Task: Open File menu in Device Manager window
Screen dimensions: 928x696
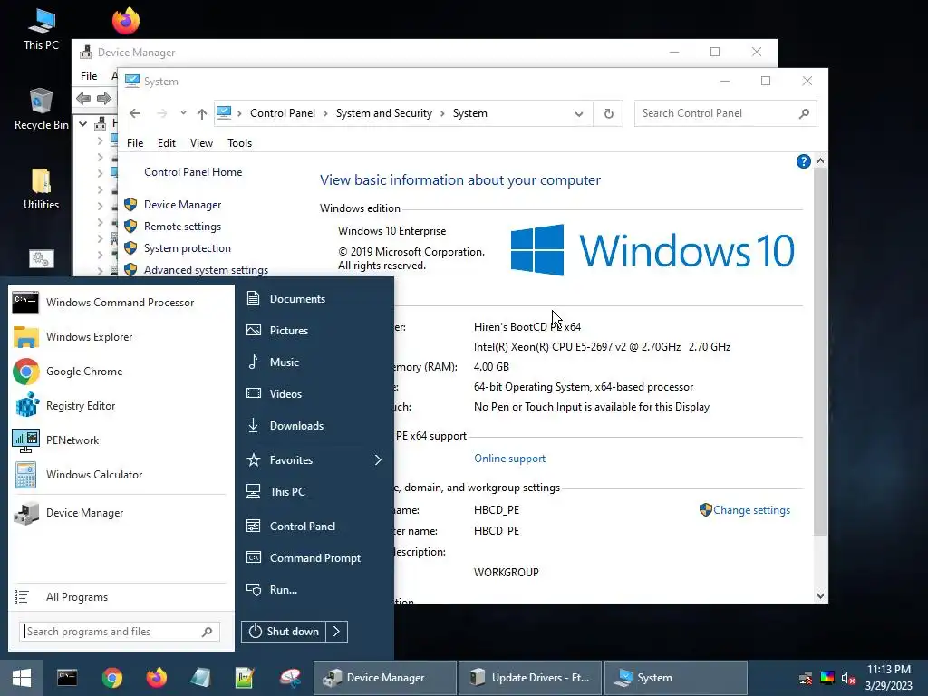Action: tap(89, 76)
